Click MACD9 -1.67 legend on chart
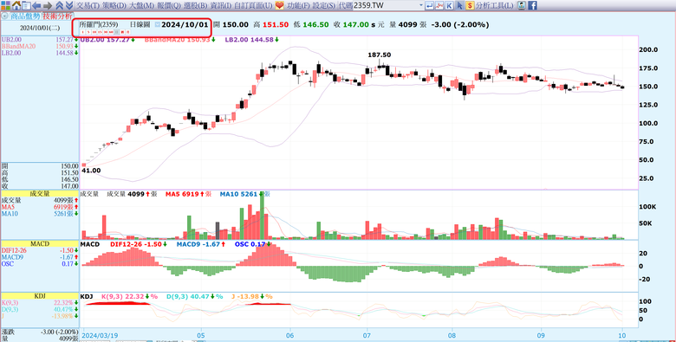Viewport: 676px width, 342px height. coord(202,244)
